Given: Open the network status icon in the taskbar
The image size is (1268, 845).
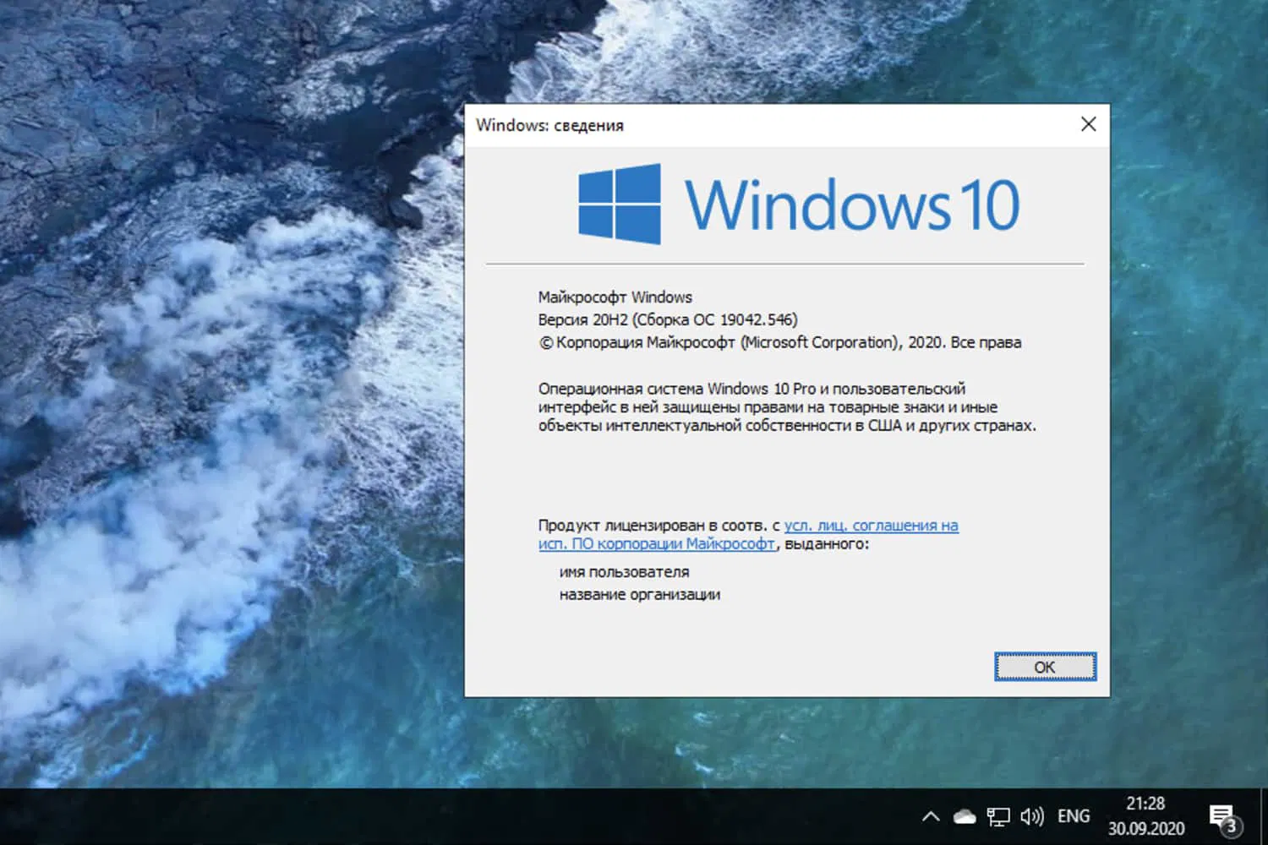Looking at the screenshot, I should tap(998, 816).
